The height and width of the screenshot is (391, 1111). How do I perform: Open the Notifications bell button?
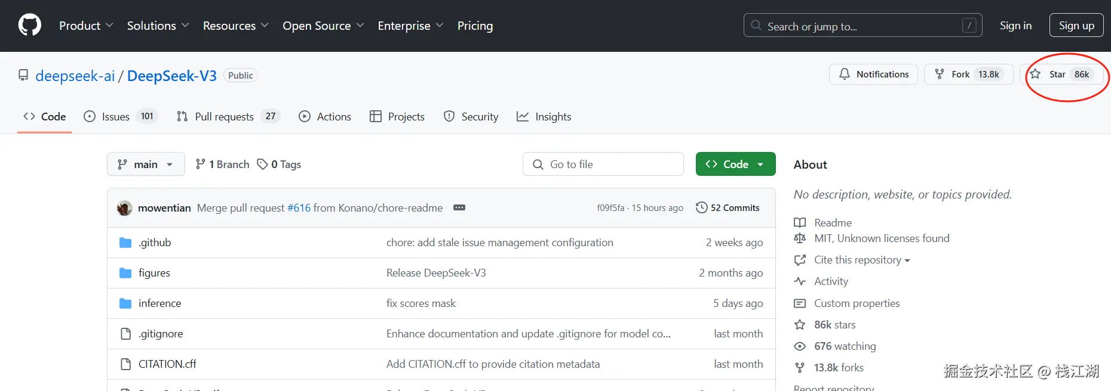coord(873,75)
